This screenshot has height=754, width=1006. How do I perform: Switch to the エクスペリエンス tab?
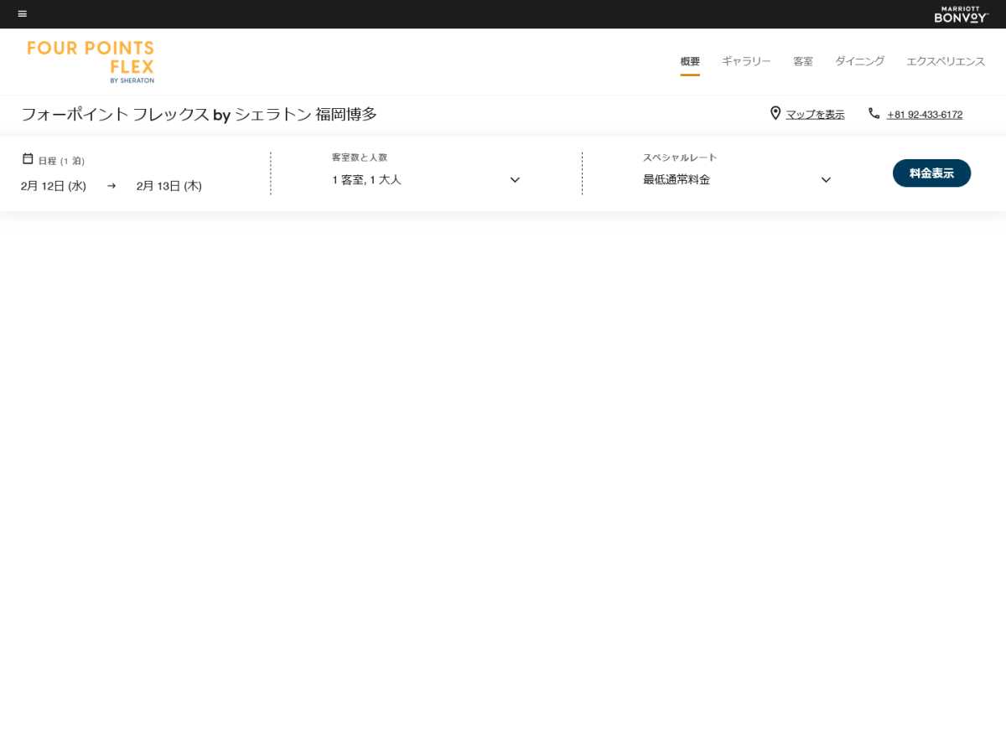point(946,61)
